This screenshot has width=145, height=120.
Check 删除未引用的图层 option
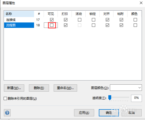click(5, 98)
